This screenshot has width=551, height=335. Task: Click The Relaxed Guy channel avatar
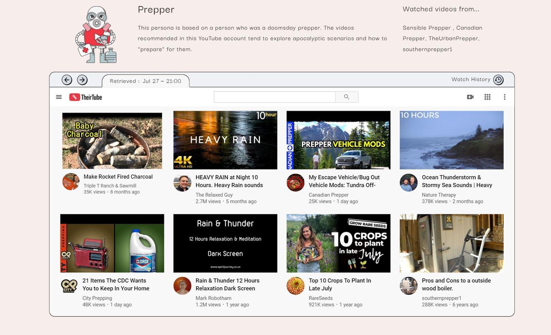coord(182,183)
